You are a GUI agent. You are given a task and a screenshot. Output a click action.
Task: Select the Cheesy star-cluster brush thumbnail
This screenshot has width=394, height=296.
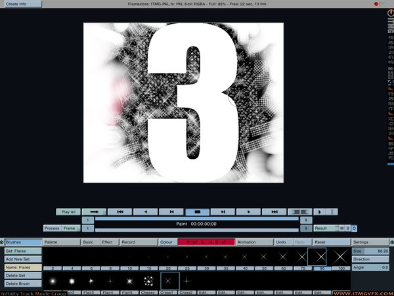[x=149, y=281]
